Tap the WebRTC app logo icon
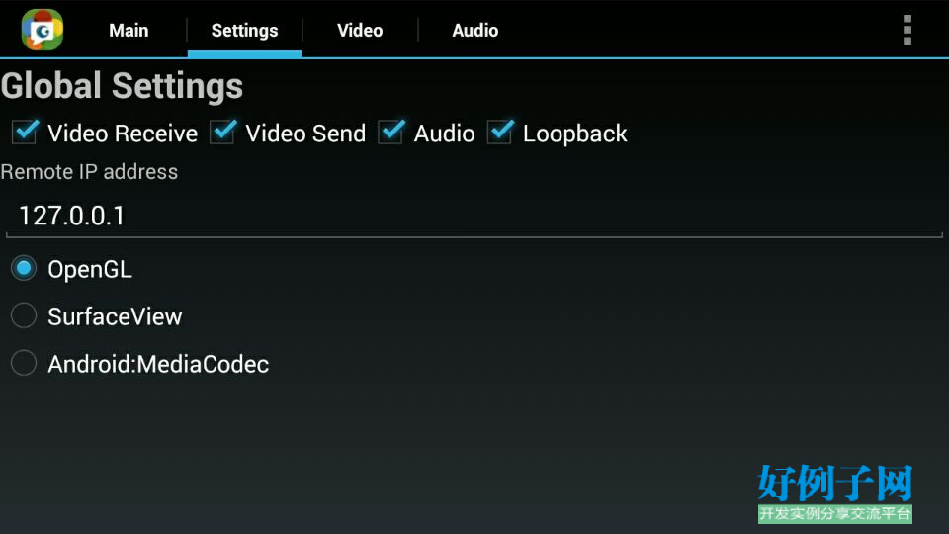This screenshot has width=949, height=534. (x=42, y=30)
